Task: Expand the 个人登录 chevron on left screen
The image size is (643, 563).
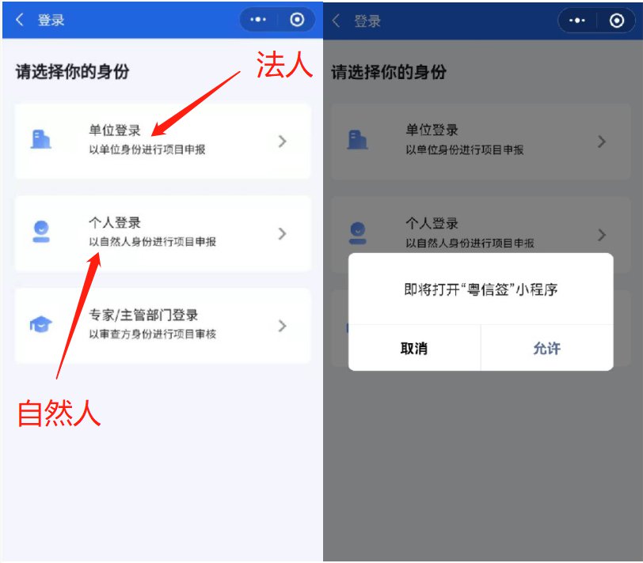Action: click(x=282, y=234)
